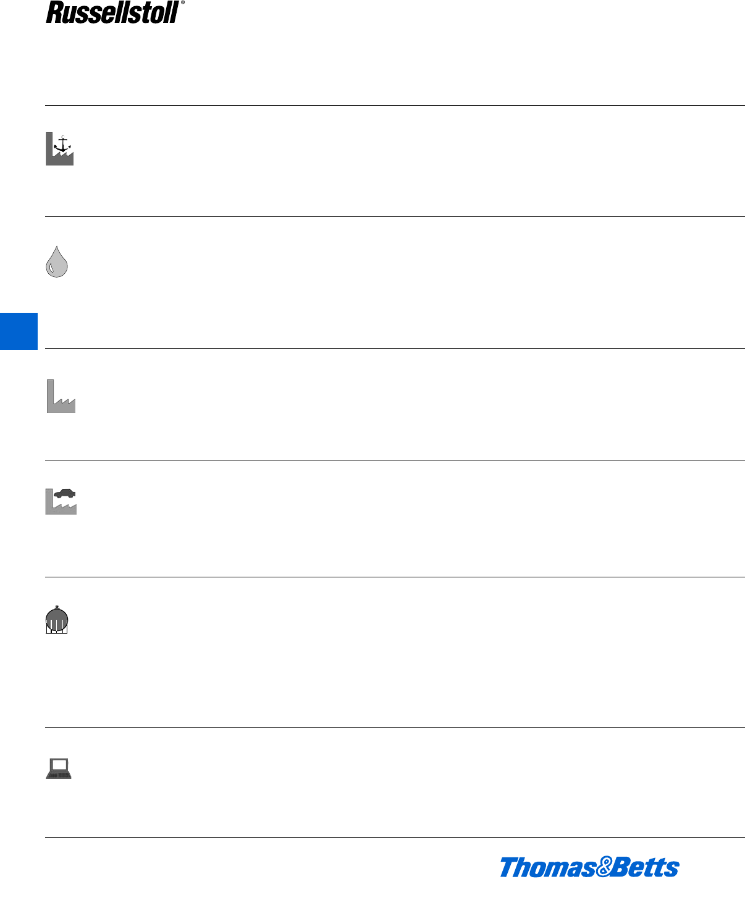Click the divider line above the laptop icon
The image size is (745, 905).
[x=395, y=728]
